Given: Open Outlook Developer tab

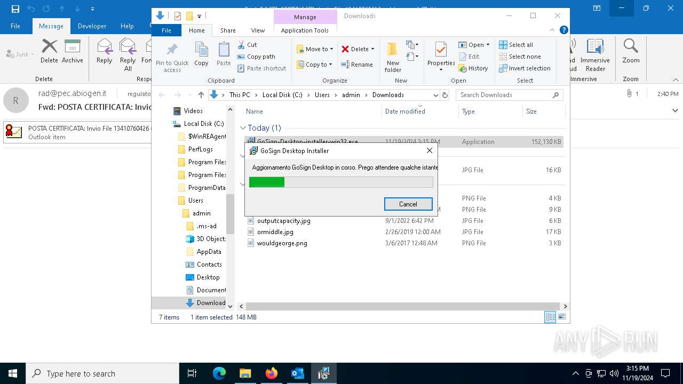Looking at the screenshot, I should [92, 26].
